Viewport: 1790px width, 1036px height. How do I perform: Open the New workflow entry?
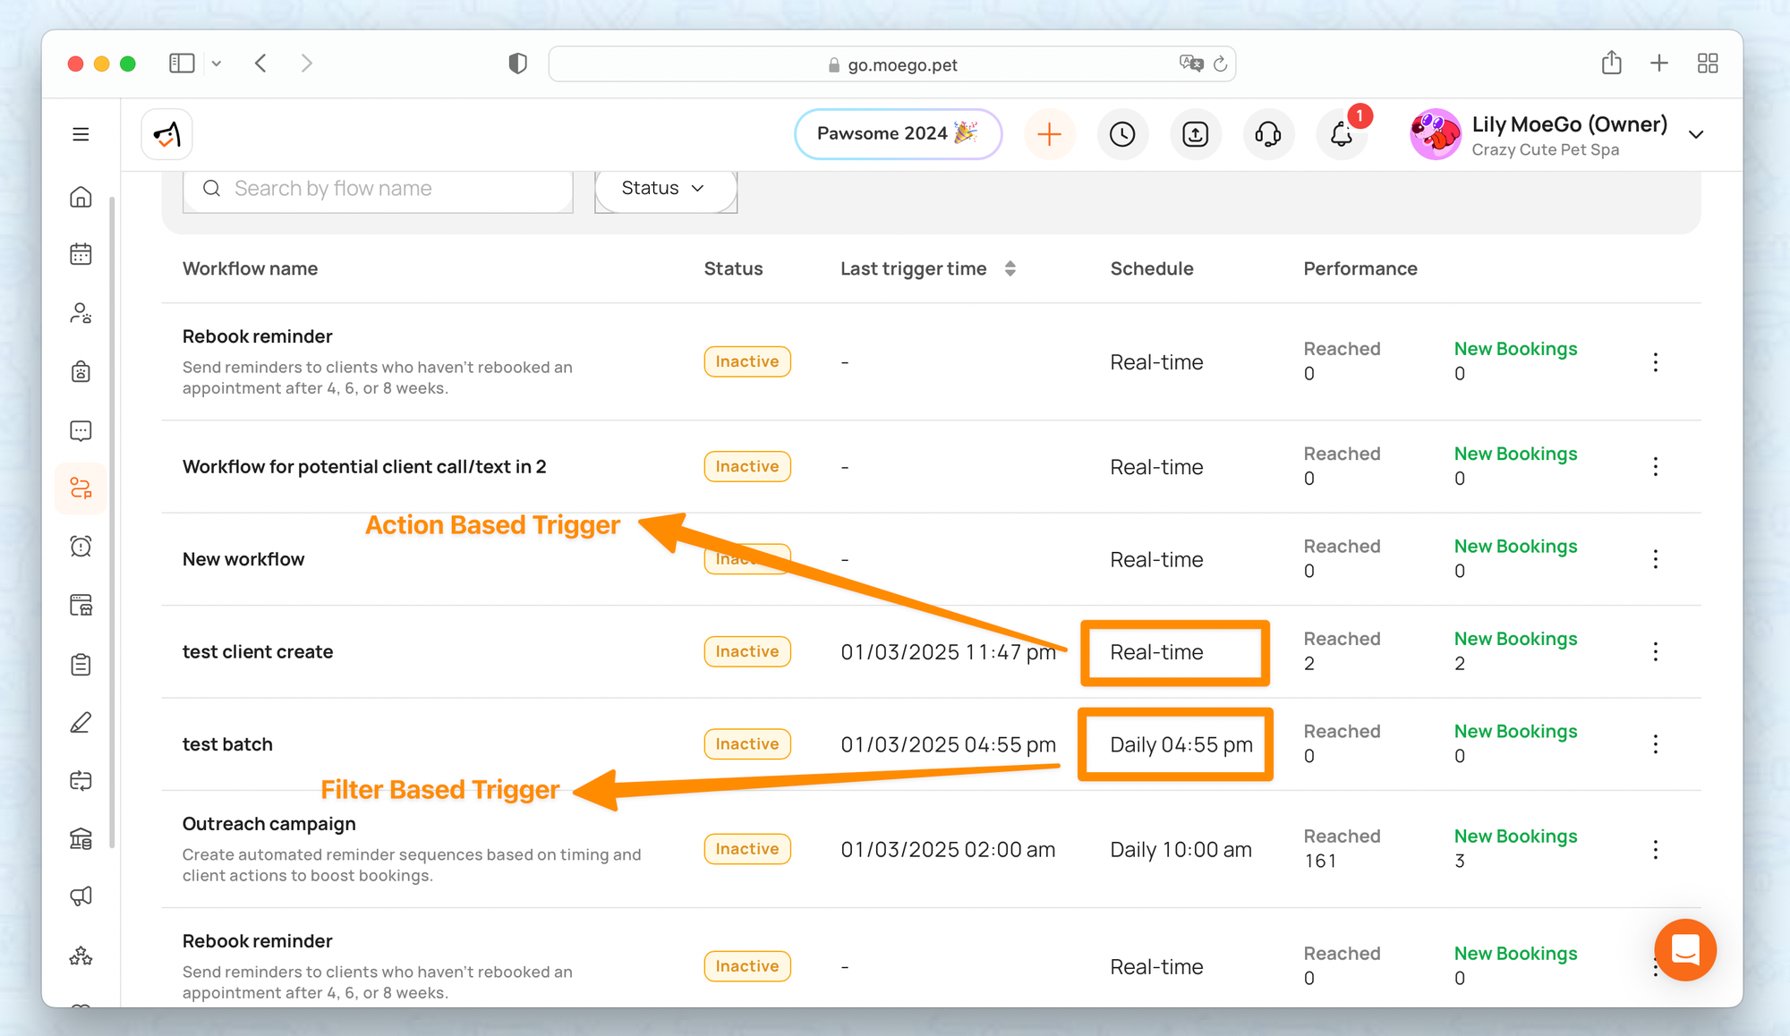point(243,559)
